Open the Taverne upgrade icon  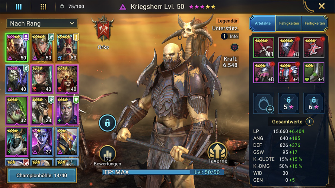coord(217,152)
